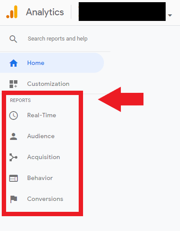Click the orange Analytics bar-chart logo
This screenshot has width=180, height=231.
[x=12, y=12]
